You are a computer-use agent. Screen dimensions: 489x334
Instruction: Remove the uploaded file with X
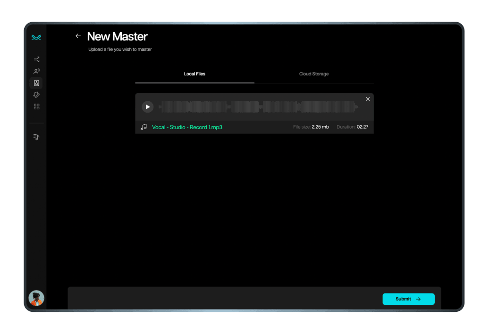368,99
